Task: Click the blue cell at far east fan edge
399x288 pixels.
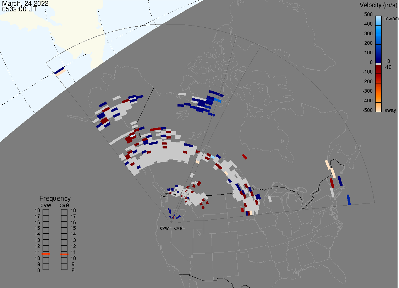Action: click(349, 200)
